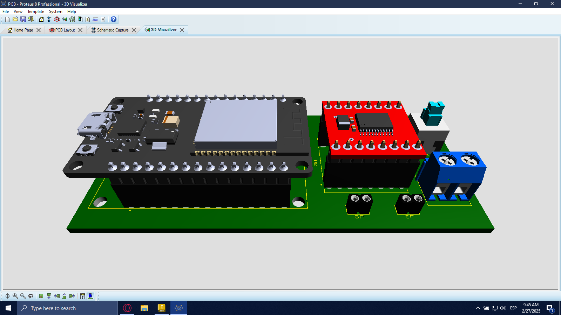Open the notification center

click(x=550, y=308)
